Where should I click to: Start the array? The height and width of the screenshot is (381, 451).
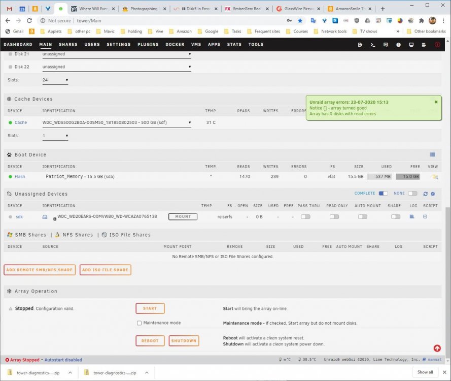(x=150, y=308)
